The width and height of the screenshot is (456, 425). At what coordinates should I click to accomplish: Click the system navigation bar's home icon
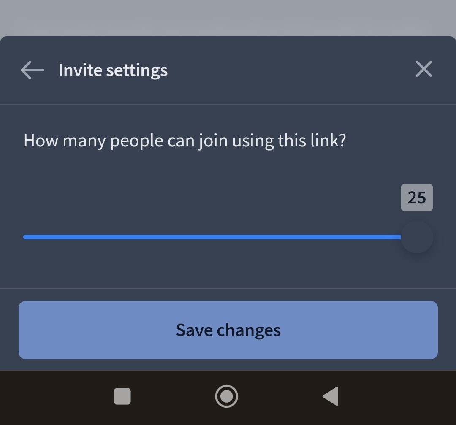(x=227, y=396)
